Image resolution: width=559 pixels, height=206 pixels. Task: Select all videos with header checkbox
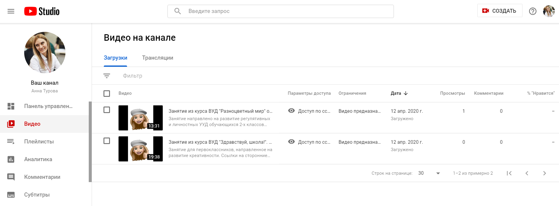[x=107, y=94]
